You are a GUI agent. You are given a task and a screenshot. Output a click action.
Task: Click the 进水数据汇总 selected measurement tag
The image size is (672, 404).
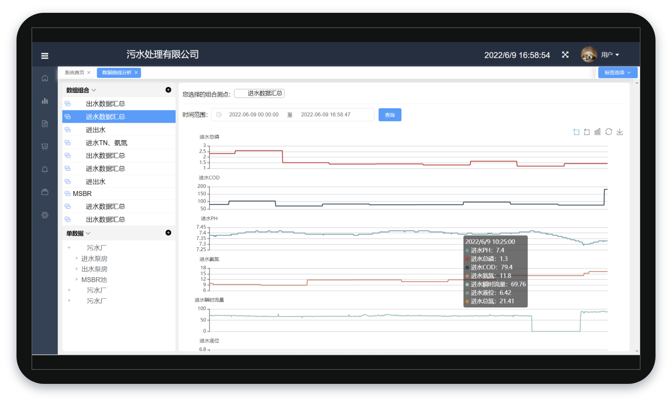[x=259, y=93]
